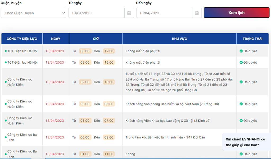
Task: Click the green check icon in 00:00–12:00 row
Action: [241, 51]
